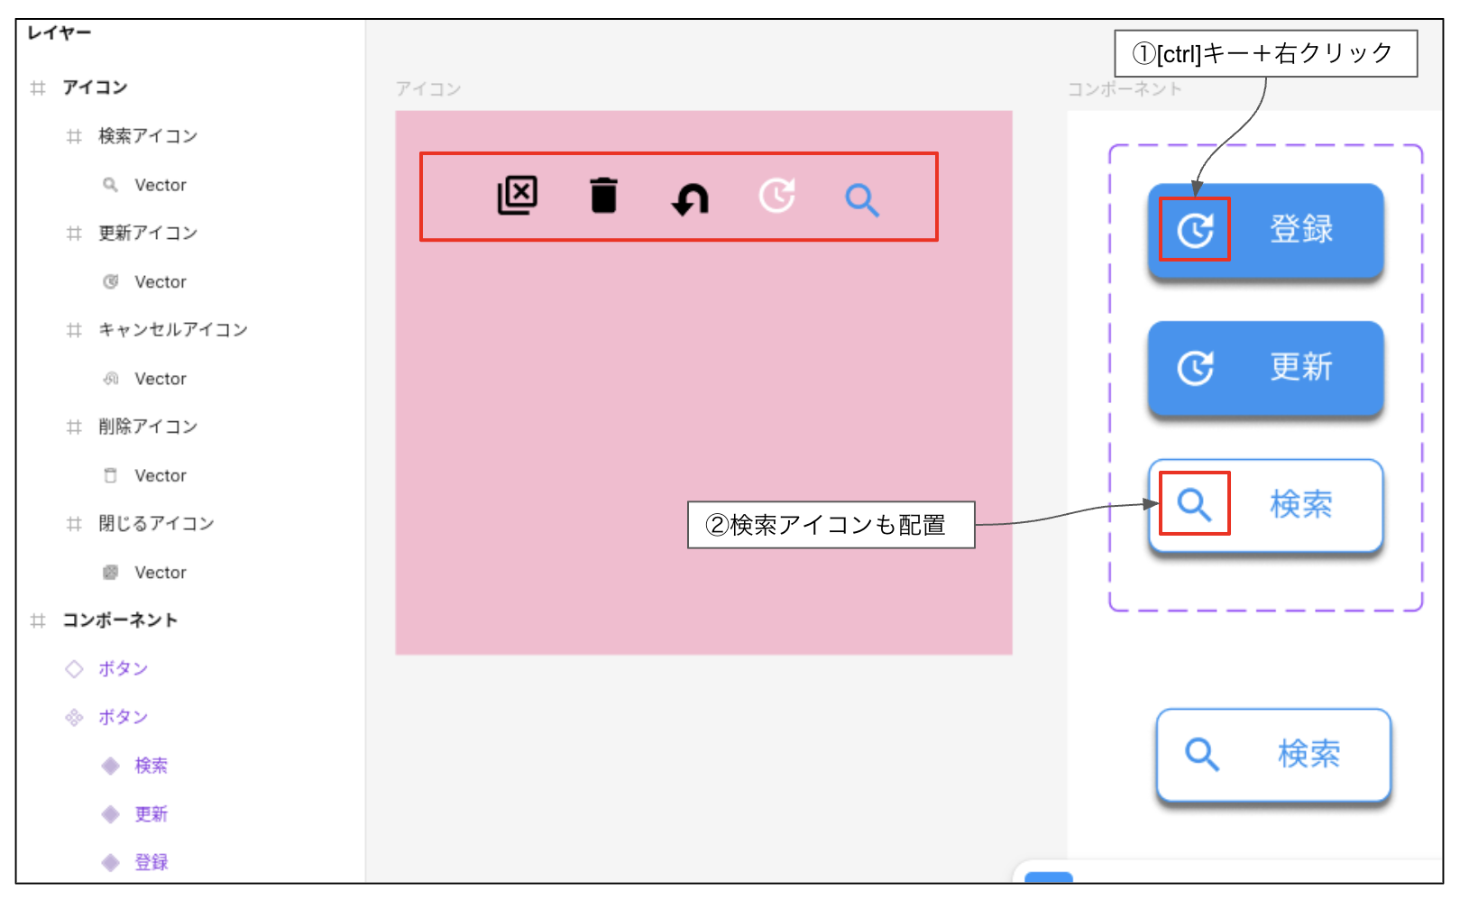This screenshot has height=900, width=1460.
Task: Click the 検索 label on the standalone bottom button
Action: coord(1309,754)
